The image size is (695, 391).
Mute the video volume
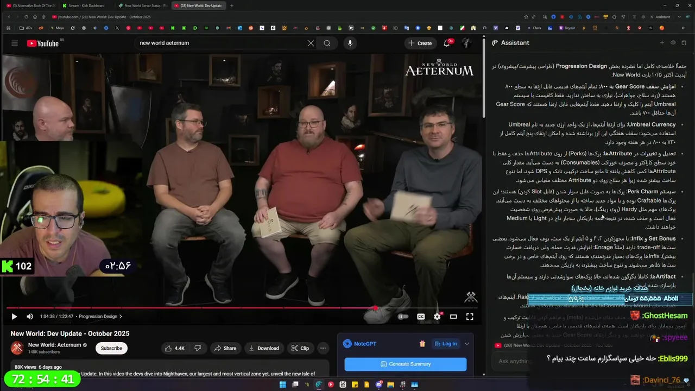pos(30,317)
